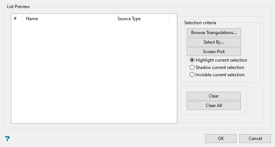Click inside the empty triangulation list area
The image size is (275, 147).
tap(94, 73)
